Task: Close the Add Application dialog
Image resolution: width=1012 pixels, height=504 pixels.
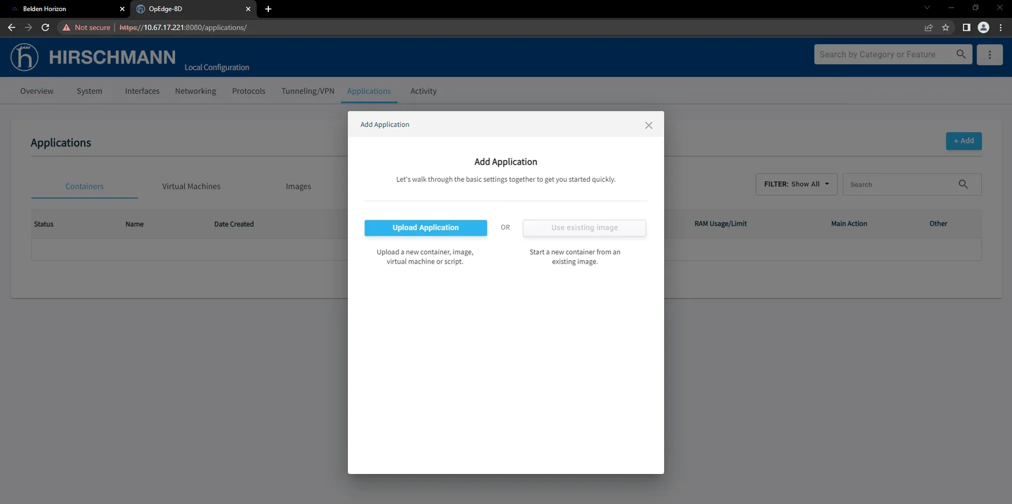Action: [649, 125]
